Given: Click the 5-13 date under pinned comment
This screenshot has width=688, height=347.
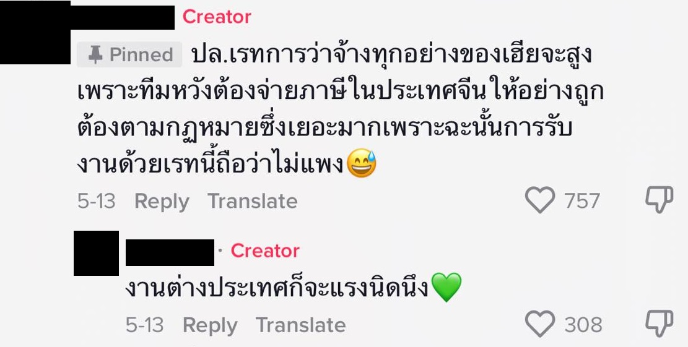Looking at the screenshot, I should coord(96,202).
